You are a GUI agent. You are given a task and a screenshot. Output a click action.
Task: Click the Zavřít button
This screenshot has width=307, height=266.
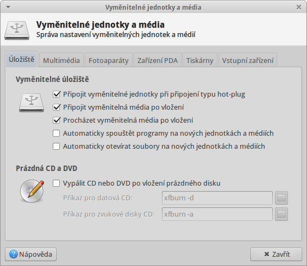pos(276,254)
